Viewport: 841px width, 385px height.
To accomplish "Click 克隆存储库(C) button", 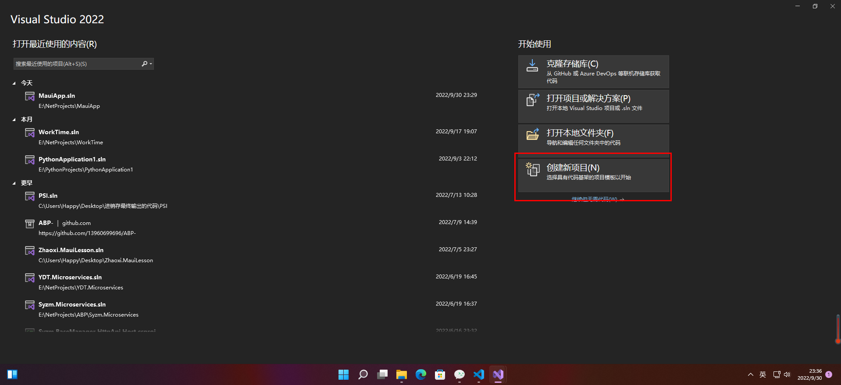I will pos(593,72).
